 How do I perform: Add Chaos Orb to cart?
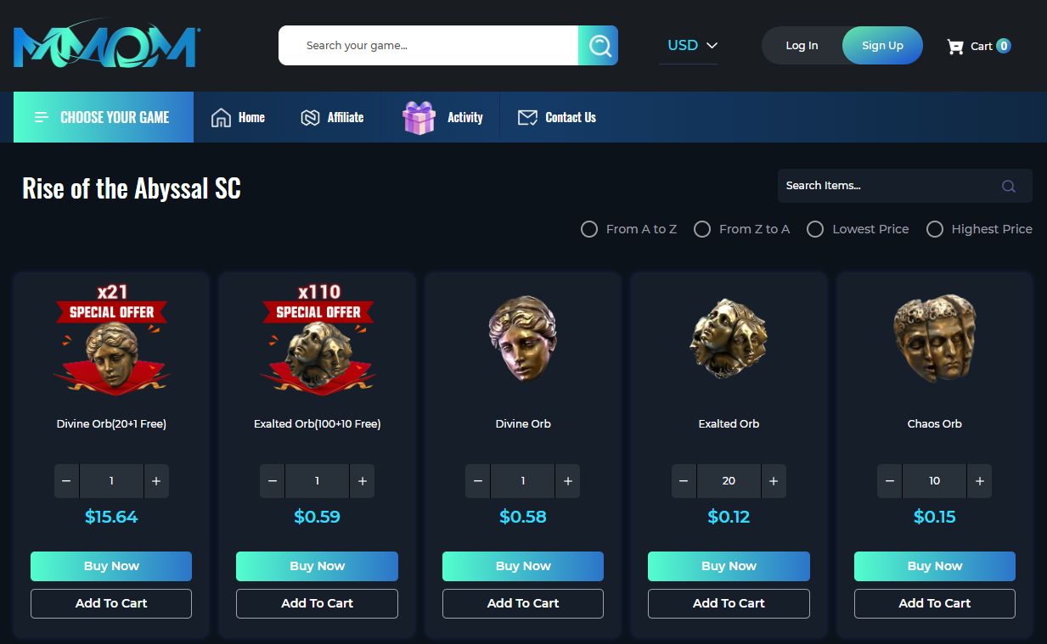pyautogui.click(x=934, y=603)
